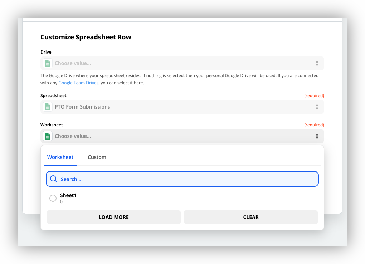This screenshot has height=264, width=365.
Task: Click the green Sheets icon in Worksheet field
Action: (x=47, y=136)
